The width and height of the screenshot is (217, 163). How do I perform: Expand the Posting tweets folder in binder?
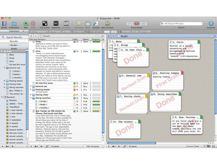5,81
